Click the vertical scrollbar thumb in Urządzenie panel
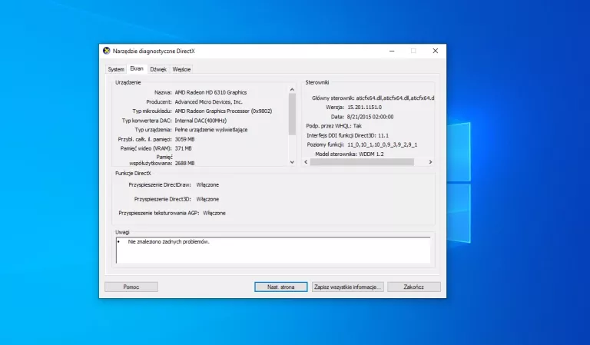The width and height of the screenshot is (590, 345). pos(292,114)
